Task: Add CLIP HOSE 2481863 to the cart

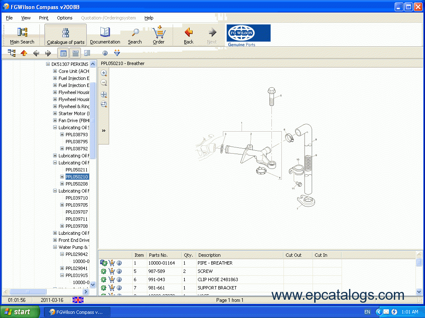Action: (112, 279)
